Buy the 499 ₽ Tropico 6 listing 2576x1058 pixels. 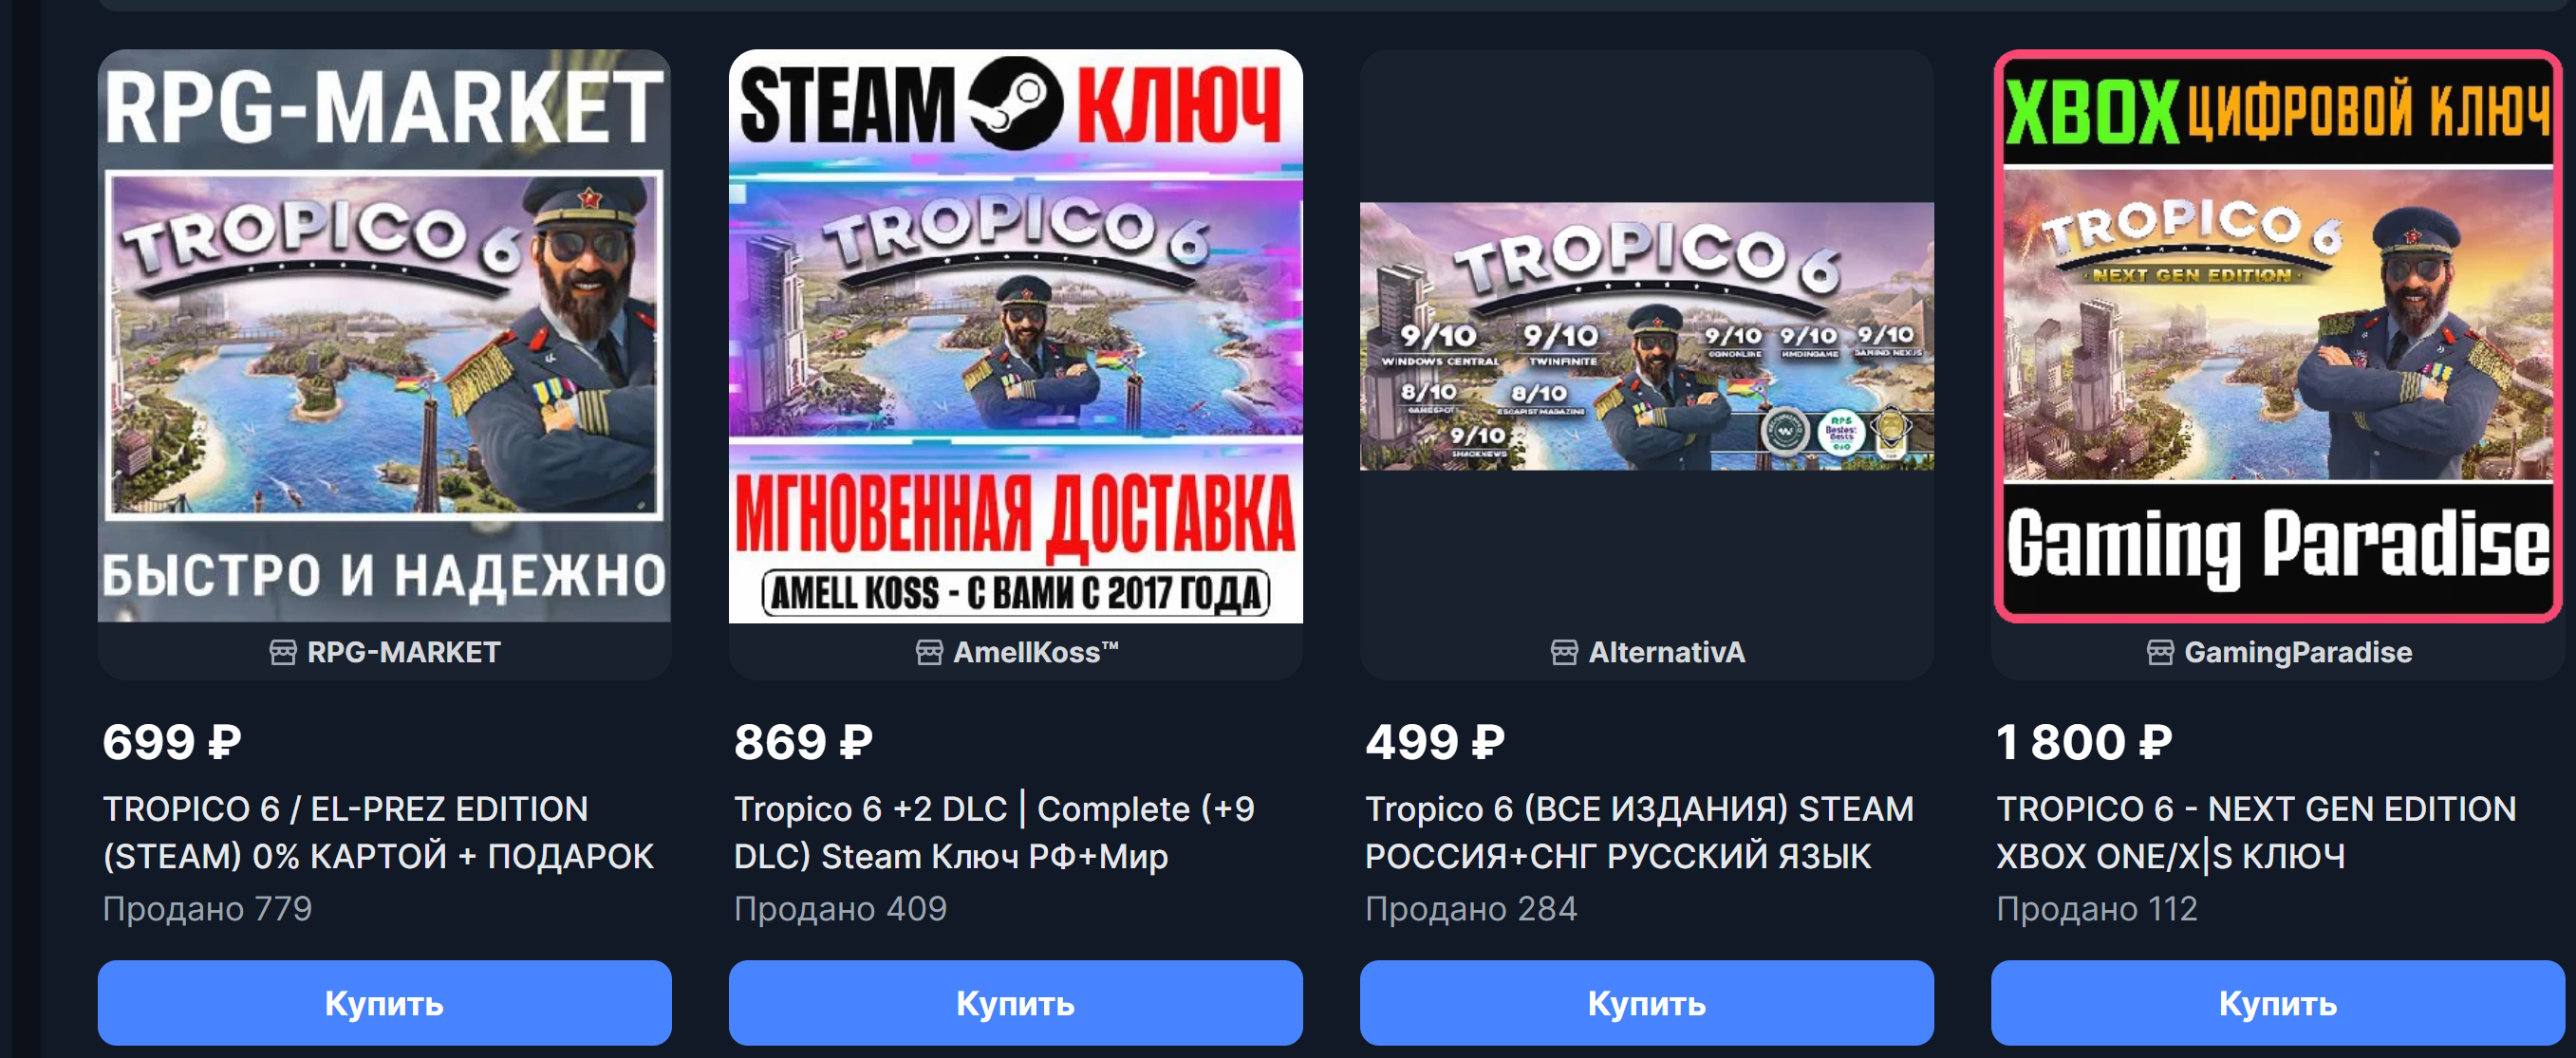(1647, 1003)
